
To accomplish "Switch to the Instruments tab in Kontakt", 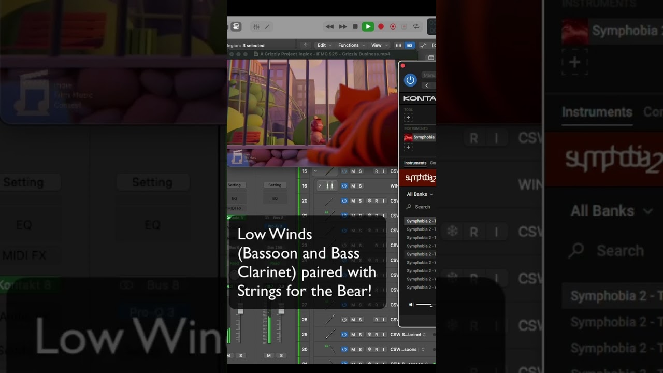I will (x=415, y=163).
